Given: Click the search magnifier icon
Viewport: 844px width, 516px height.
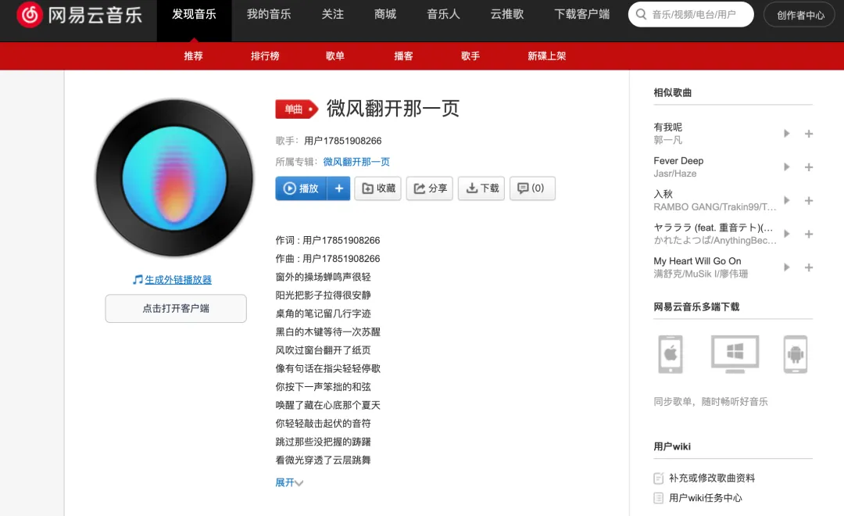Looking at the screenshot, I should pos(641,14).
